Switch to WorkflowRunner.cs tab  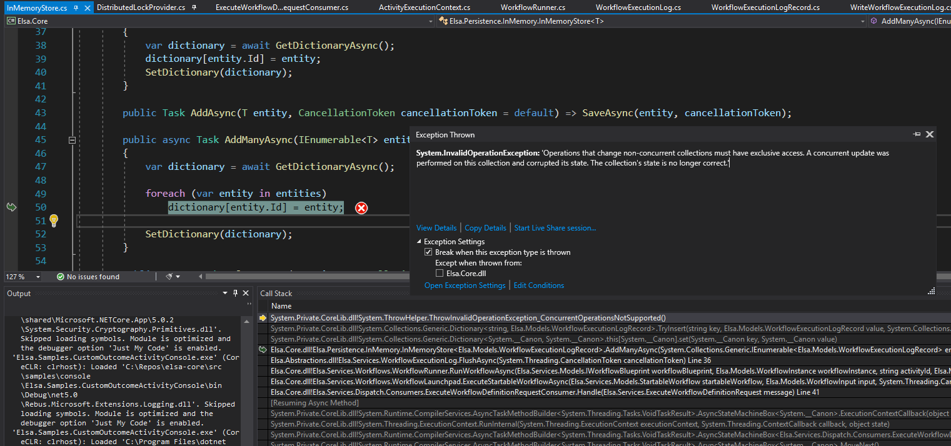click(533, 7)
